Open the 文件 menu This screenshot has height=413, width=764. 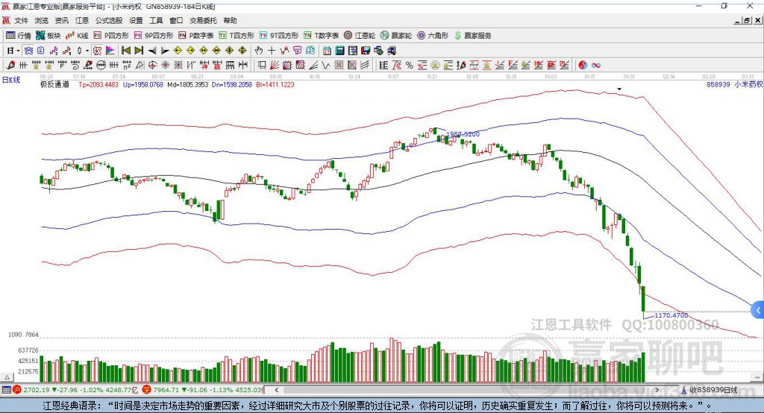[21, 20]
